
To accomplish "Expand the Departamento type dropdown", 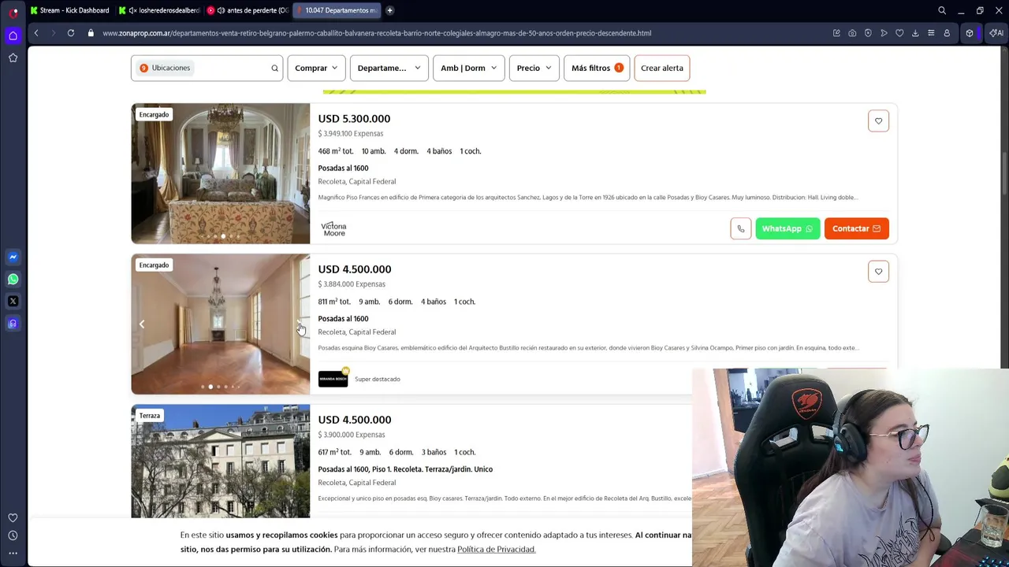I will (389, 68).
